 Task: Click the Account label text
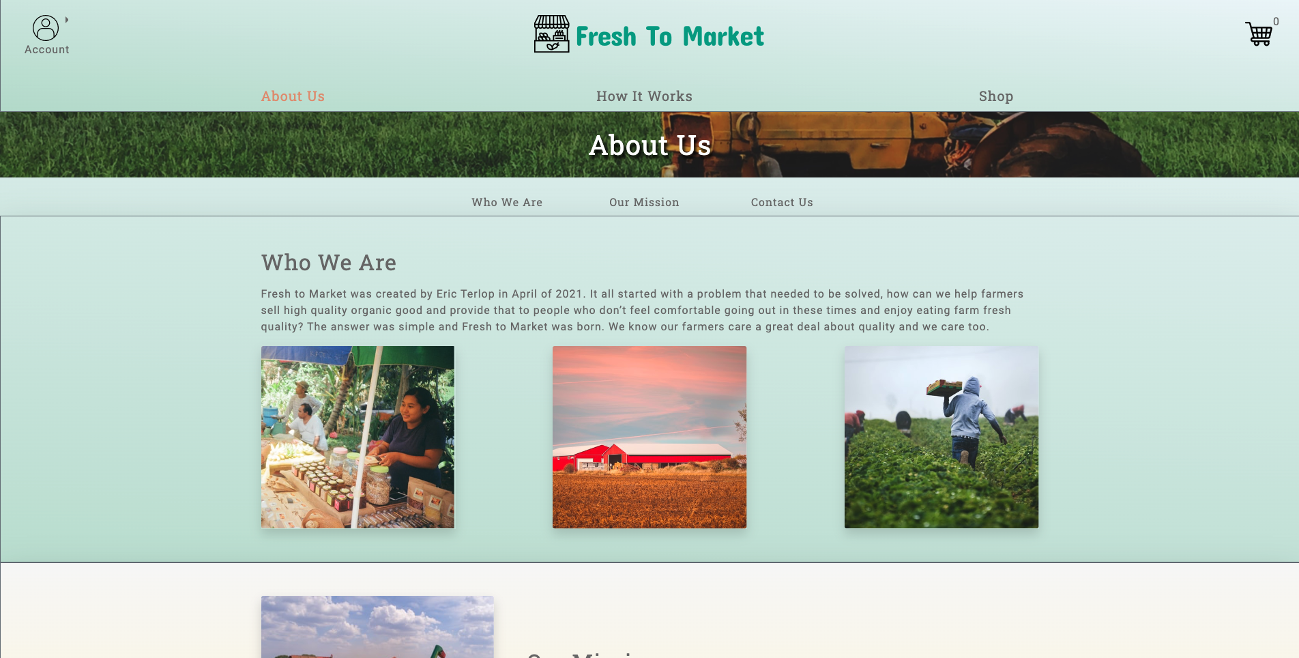click(47, 50)
